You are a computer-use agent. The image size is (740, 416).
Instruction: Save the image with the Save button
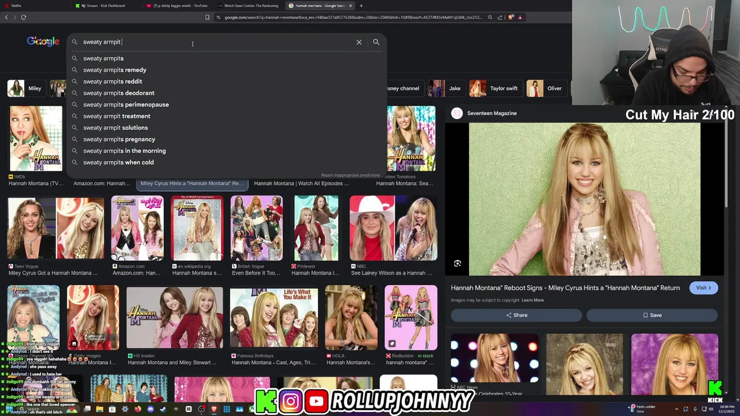tap(652, 315)
